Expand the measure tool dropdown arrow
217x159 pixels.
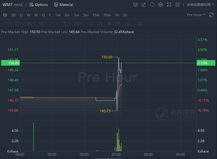point(69,24)
